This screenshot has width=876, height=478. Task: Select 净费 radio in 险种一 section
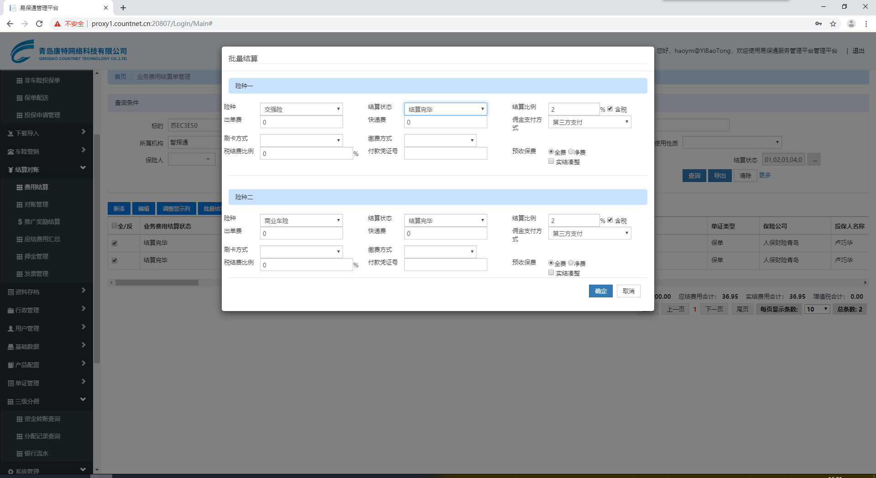pyautogui.click(x=571, y=152)
